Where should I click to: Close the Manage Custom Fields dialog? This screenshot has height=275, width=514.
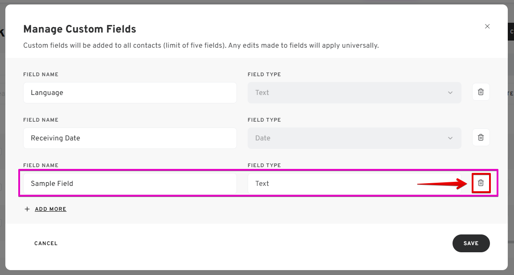coord(487,26)
